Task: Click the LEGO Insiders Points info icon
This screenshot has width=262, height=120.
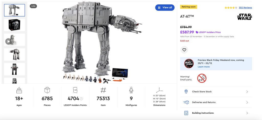Action: [81, 99]
